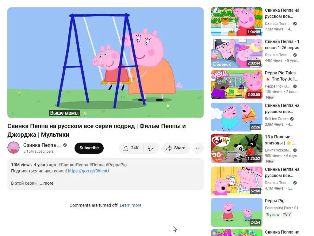Open Roll Ice Cream 22:26 video thumbnail
The width and height of the screenshot is (314, 236).
(236, 117)
